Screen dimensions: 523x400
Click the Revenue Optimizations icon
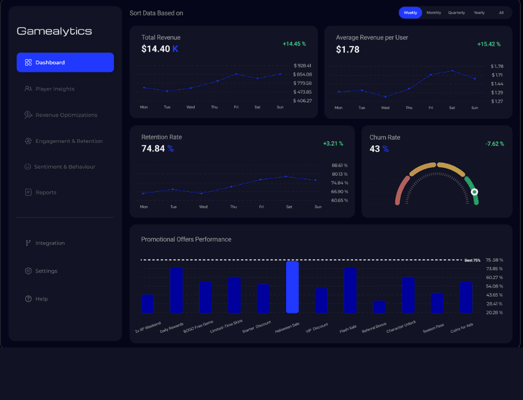[x=29, y=115]
